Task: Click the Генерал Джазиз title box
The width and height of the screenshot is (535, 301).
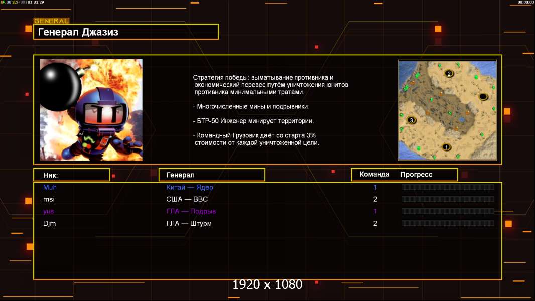Action: point(126,32)
